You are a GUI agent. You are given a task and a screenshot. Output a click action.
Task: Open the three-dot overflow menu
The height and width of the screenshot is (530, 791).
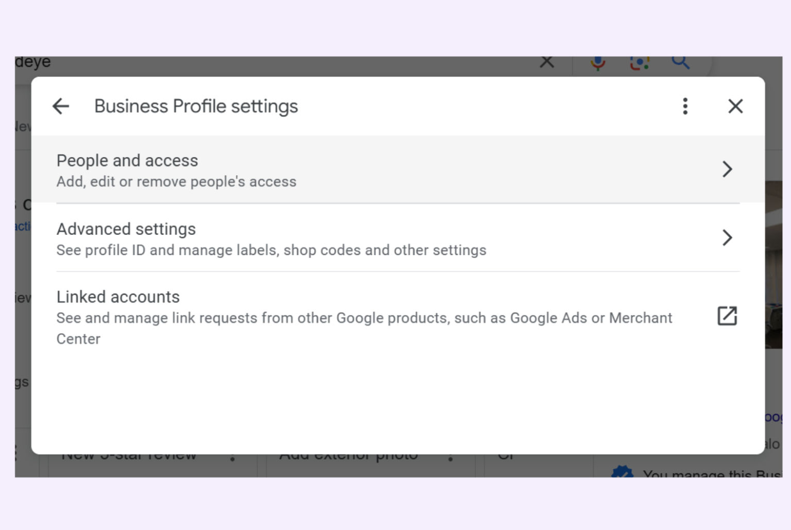click(685, 106)
